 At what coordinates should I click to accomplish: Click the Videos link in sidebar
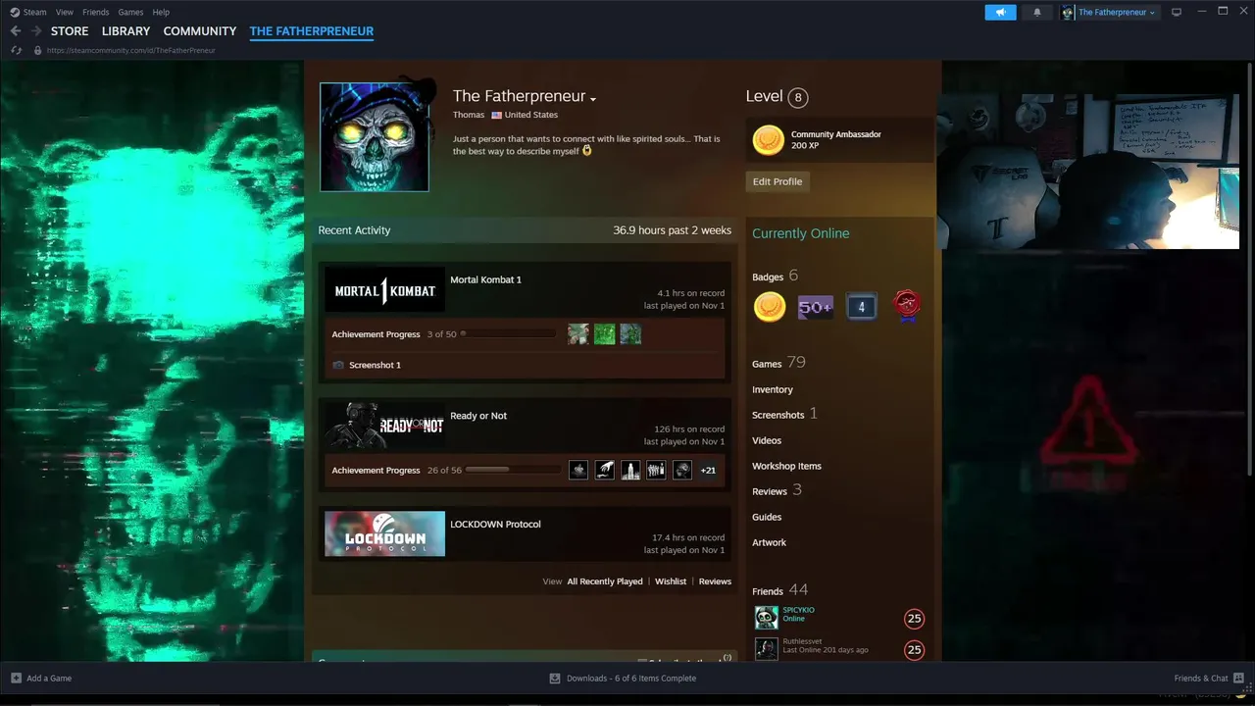pos(767,440)
